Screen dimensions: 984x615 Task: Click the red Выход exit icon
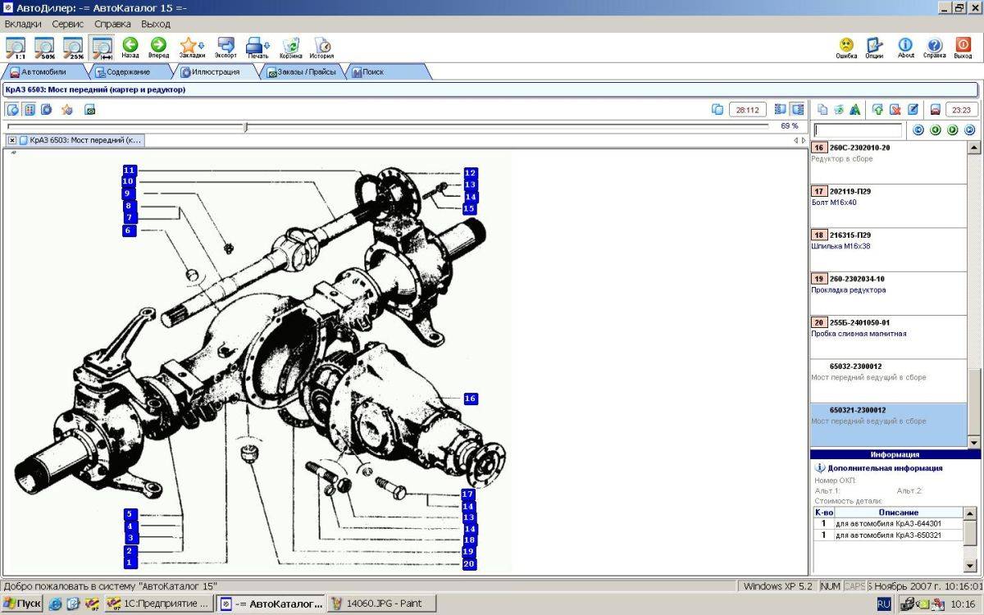pos(963,48)
